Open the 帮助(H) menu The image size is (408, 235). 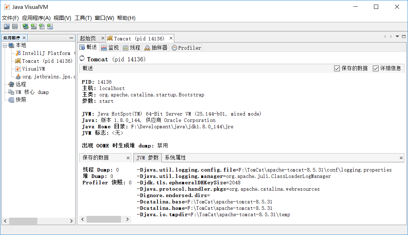(126, 18)
